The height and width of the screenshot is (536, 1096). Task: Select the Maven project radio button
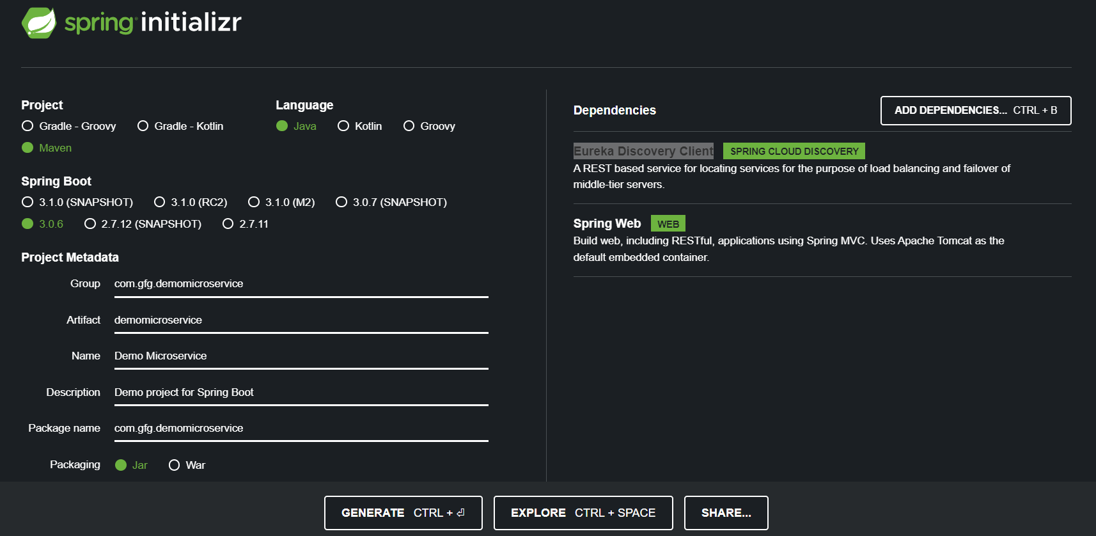(x=27, y=148)
